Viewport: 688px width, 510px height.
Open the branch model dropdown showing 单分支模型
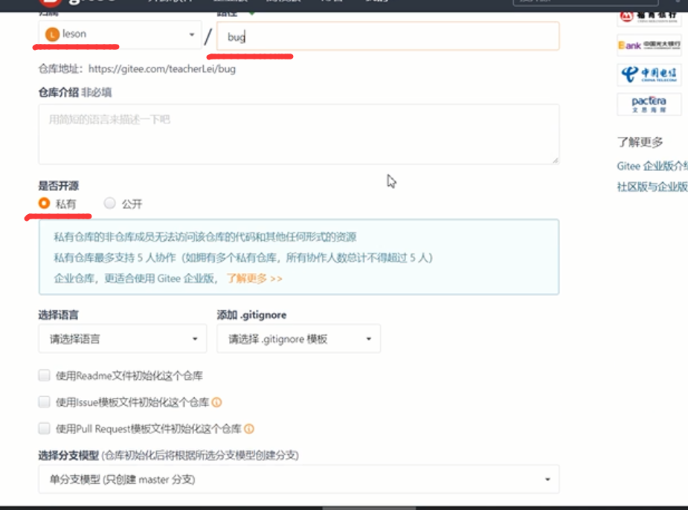[298, 480]
